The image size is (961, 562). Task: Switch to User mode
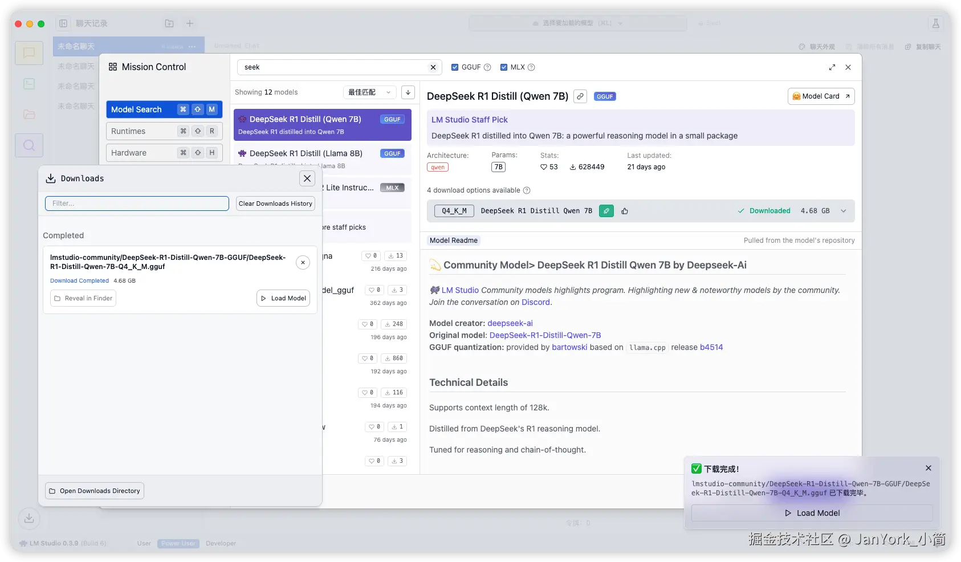click(144, 544)
